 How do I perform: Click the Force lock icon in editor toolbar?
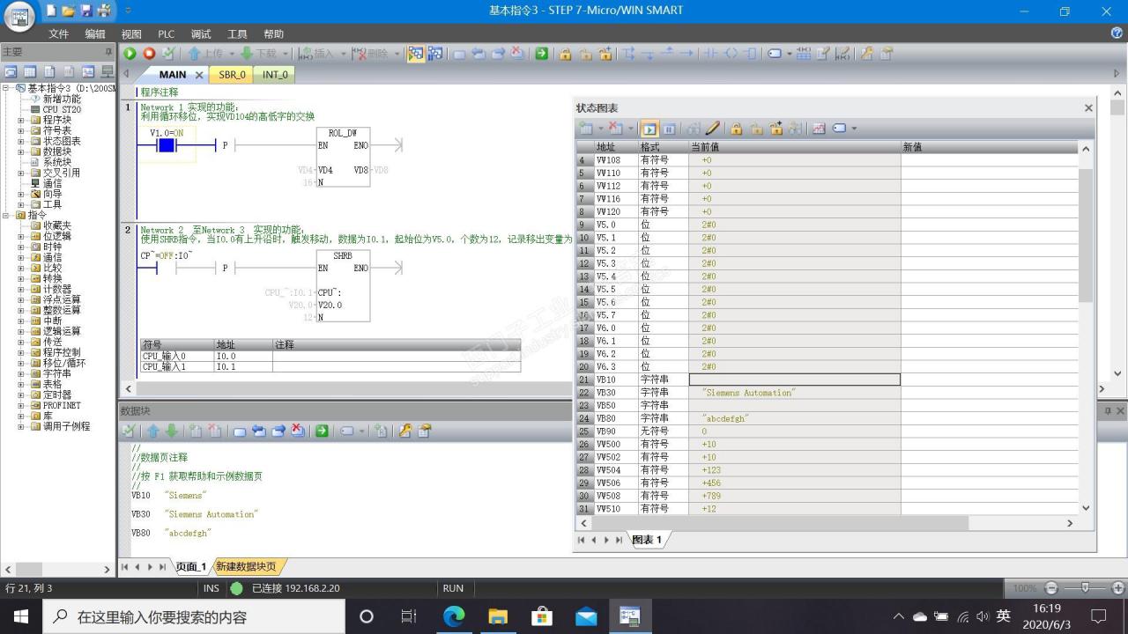tap(565, 54)
